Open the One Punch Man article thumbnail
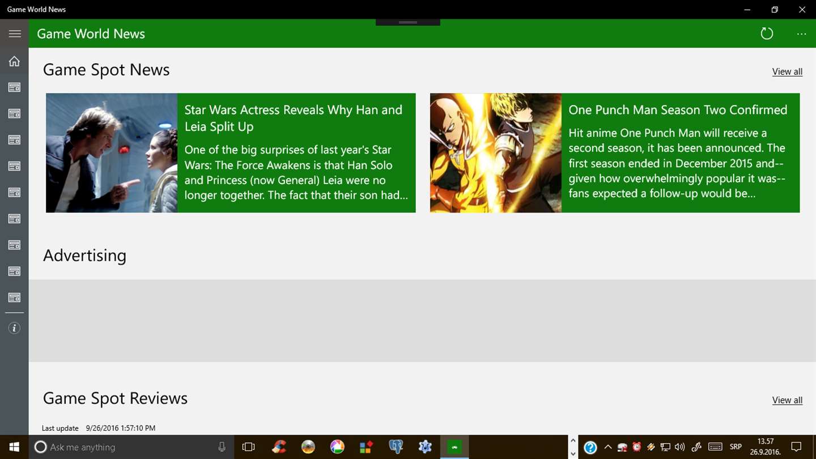Screen dimensions: 816x459 tap(496, 153)
